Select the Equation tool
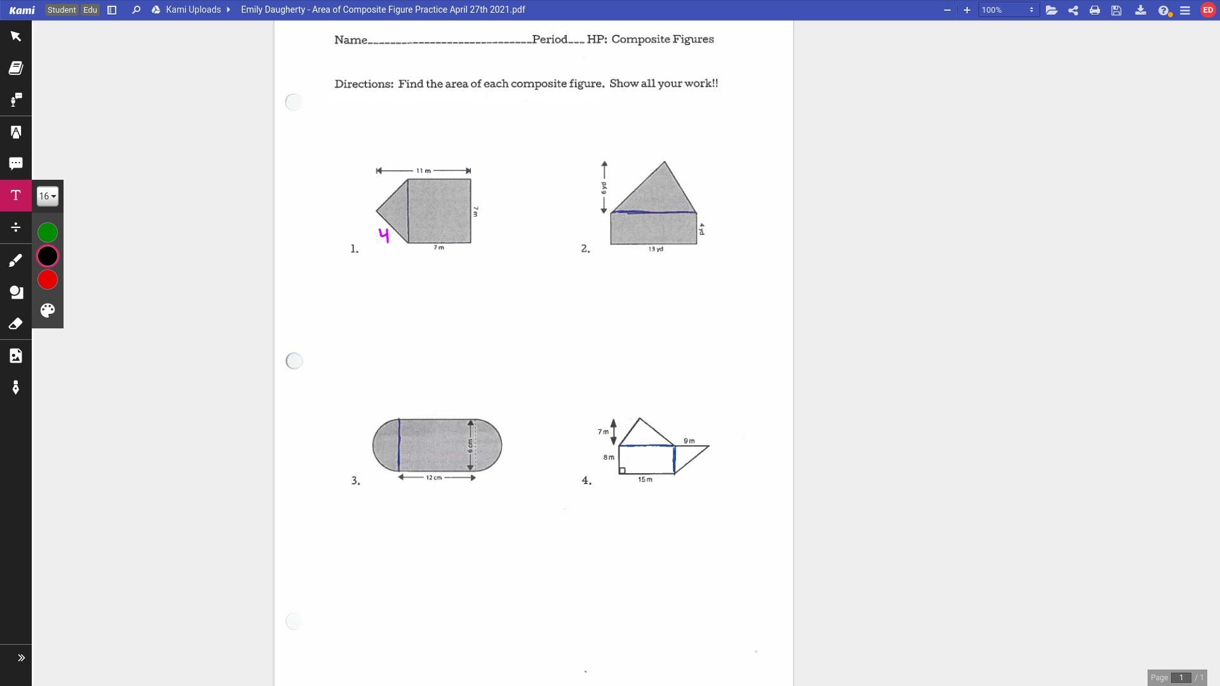The height and width of the screenshot is (686, 1220). 16,227
